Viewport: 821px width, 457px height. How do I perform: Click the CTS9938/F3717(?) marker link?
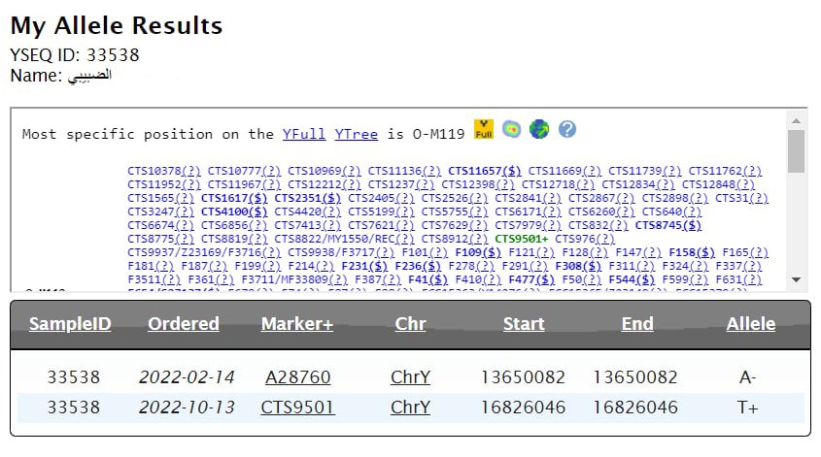click(341, 252)
